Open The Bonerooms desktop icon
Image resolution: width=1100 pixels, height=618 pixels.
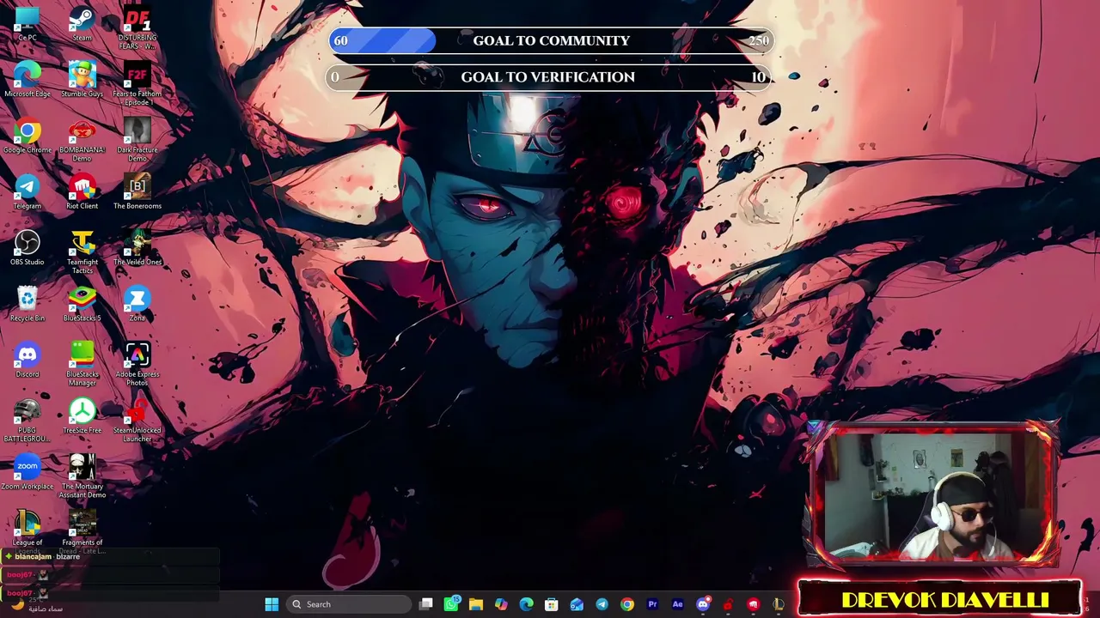coord(137,192)
